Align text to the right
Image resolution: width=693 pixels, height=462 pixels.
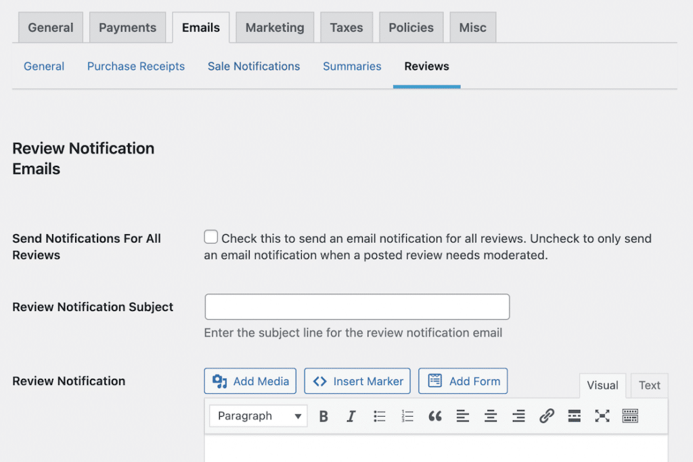point(518,415)
